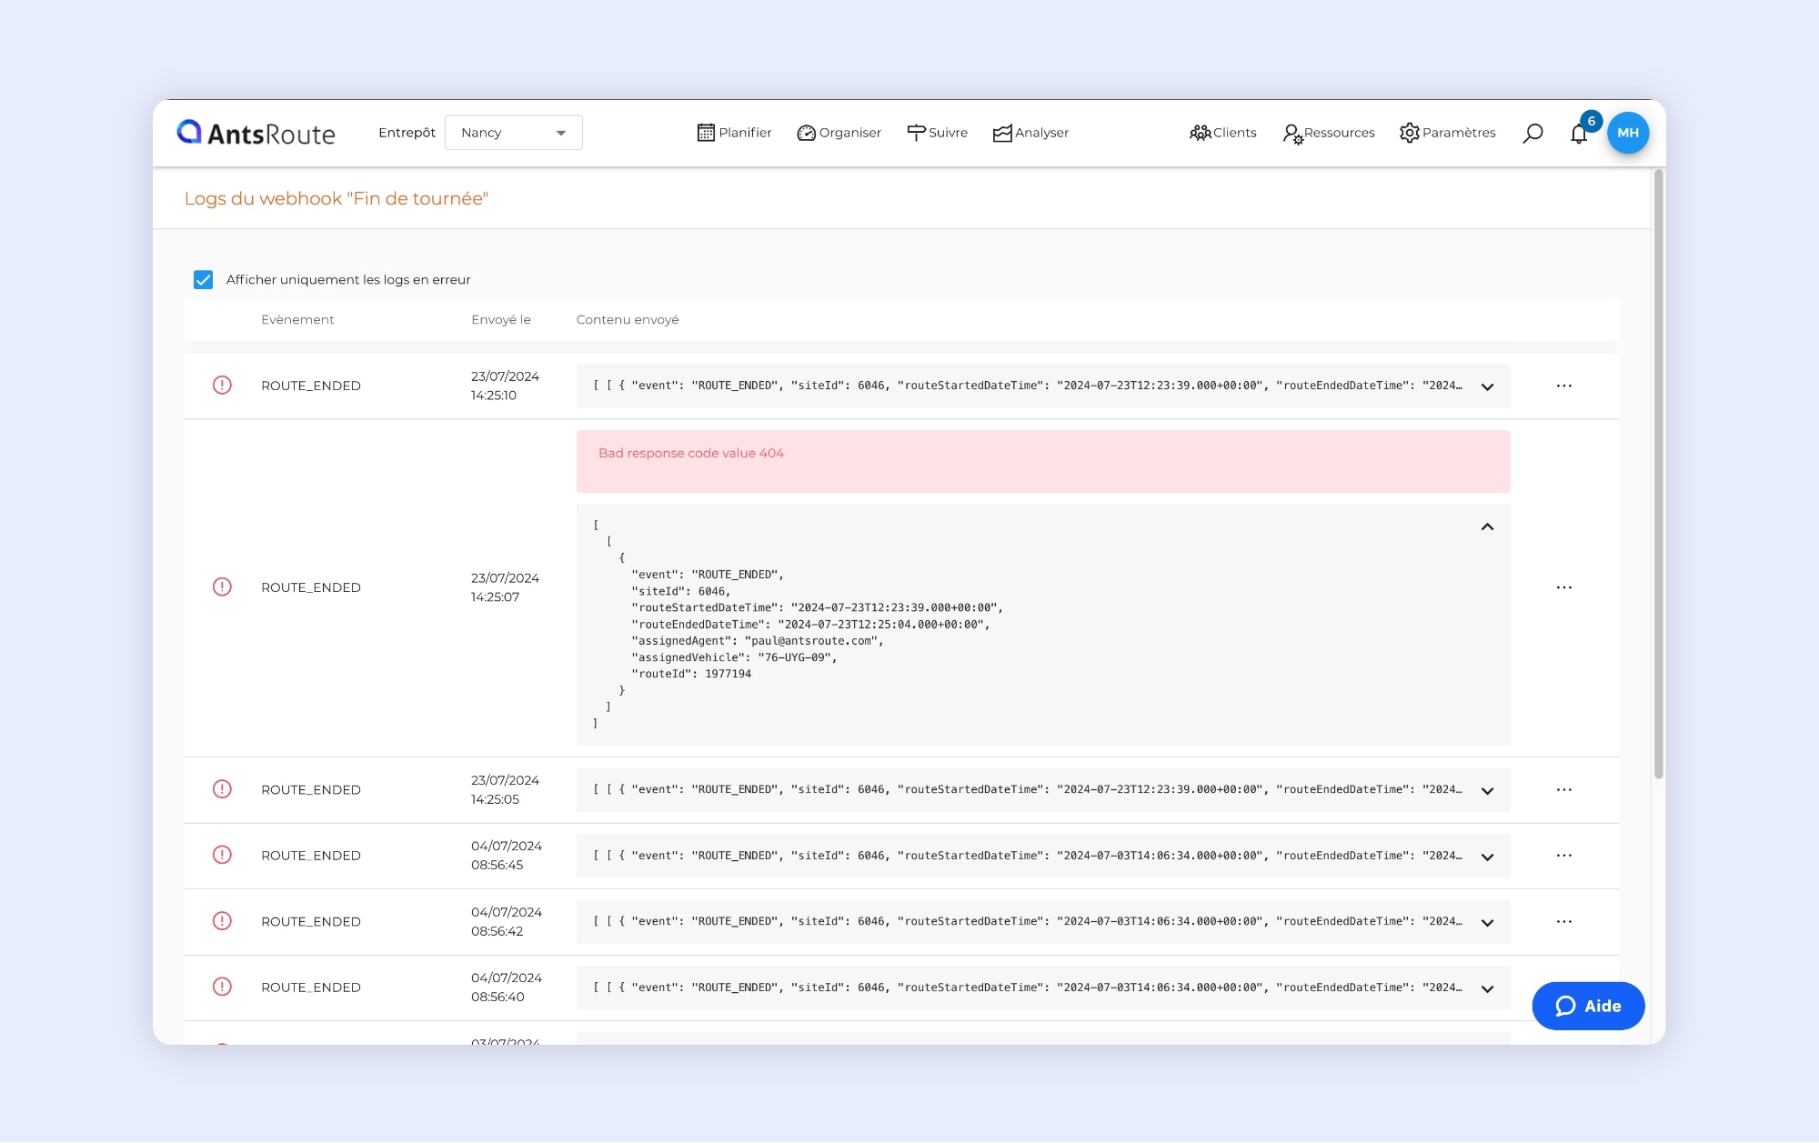Go to the Analyser menu
This screenshot has width=1819, height=1143.
(1030, 133)
